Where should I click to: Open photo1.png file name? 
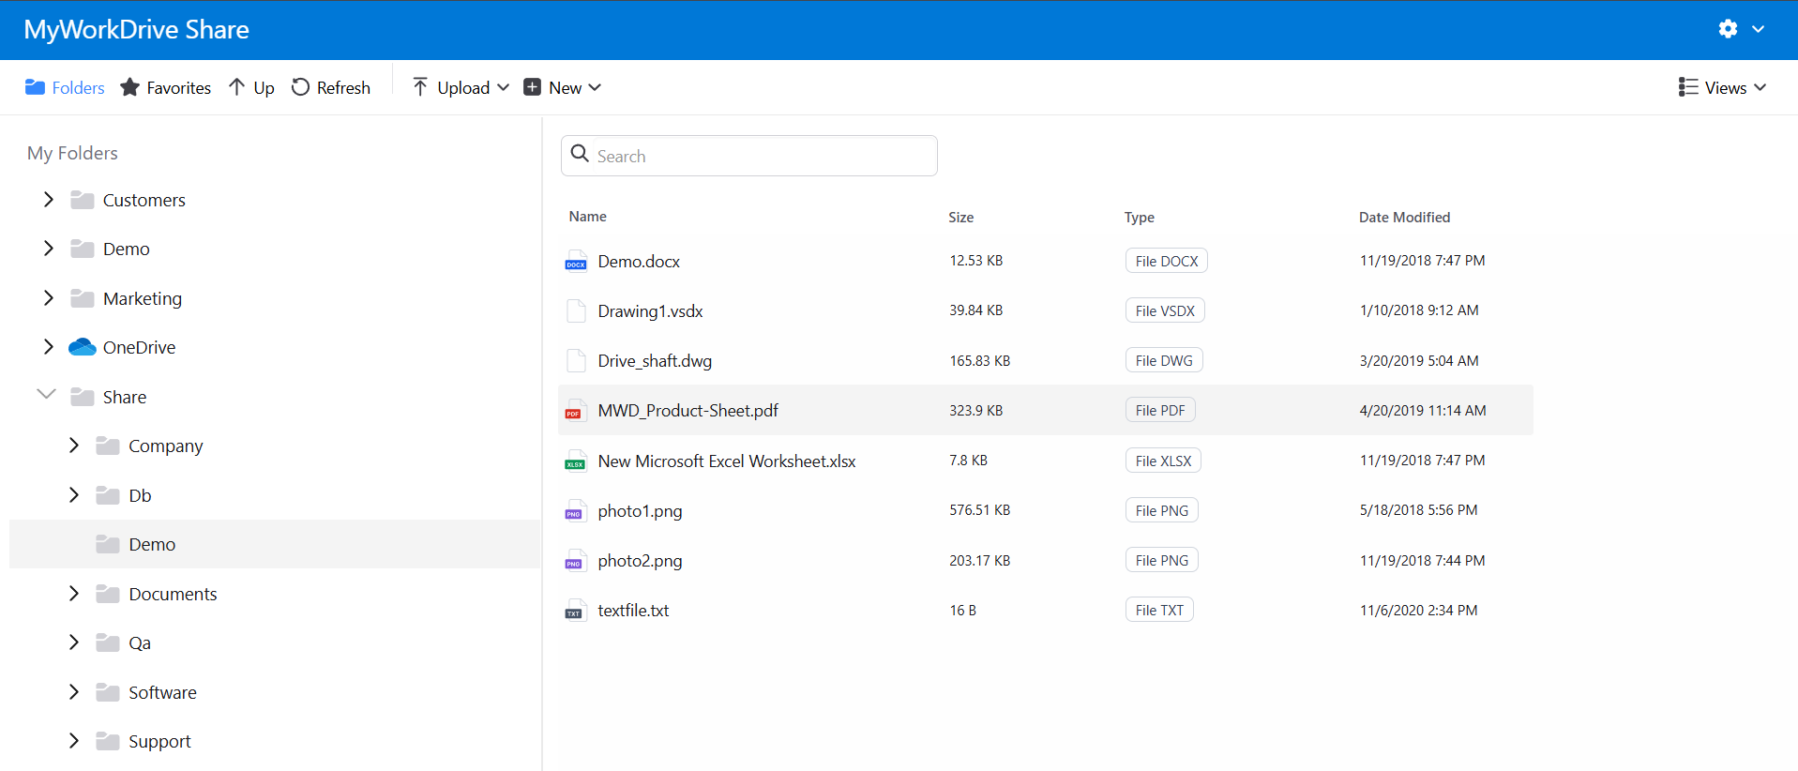[640, 510]
